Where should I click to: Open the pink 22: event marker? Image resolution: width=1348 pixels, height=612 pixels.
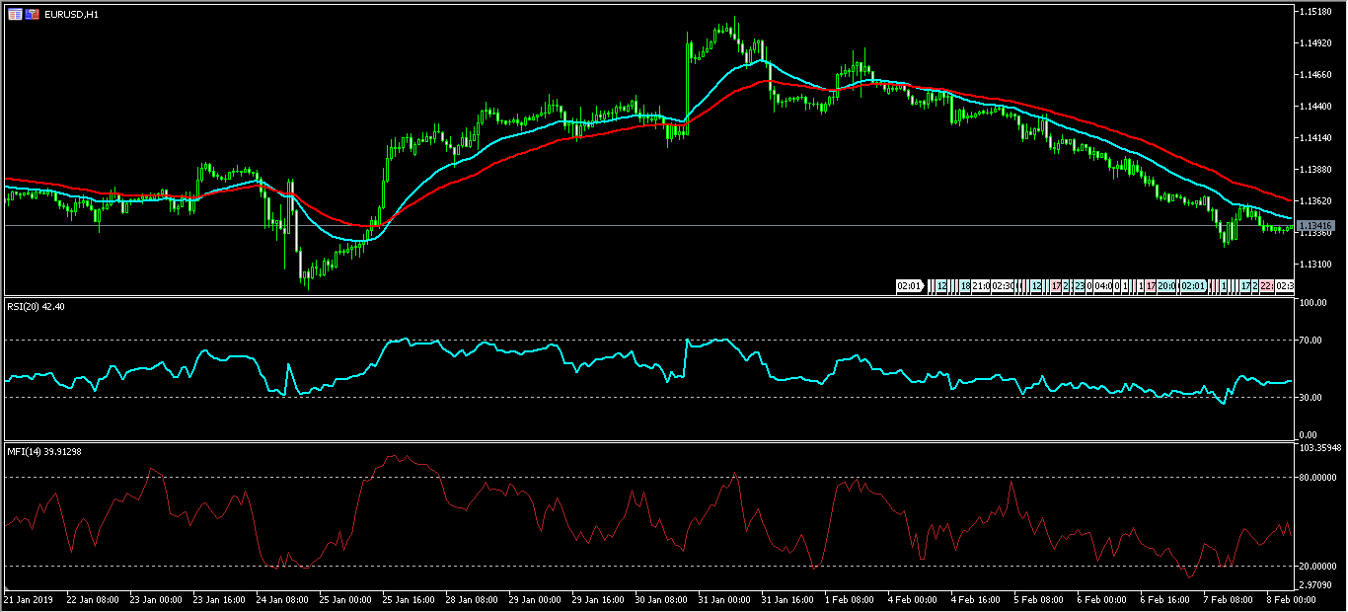1267,286
